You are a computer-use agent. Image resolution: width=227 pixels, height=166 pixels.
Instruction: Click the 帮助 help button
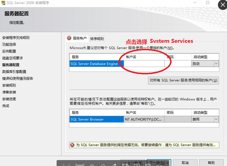tap(211, 163)
